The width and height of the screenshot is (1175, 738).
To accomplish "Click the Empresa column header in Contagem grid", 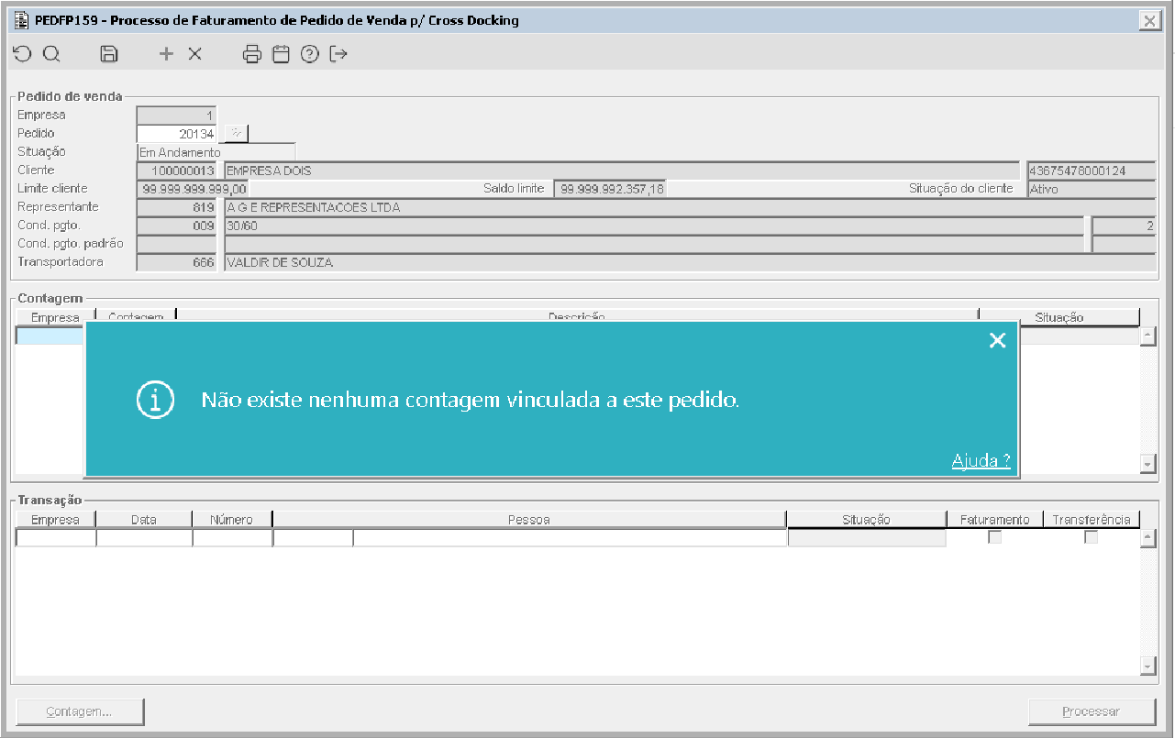I will (x=56, y=317).
